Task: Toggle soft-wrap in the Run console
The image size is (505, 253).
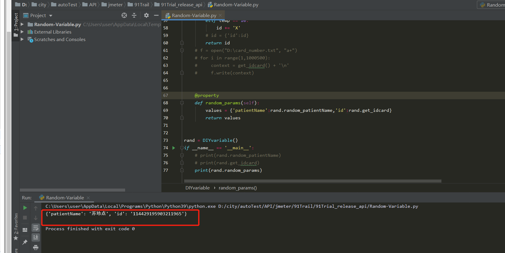Action: (x=36, y=228)
